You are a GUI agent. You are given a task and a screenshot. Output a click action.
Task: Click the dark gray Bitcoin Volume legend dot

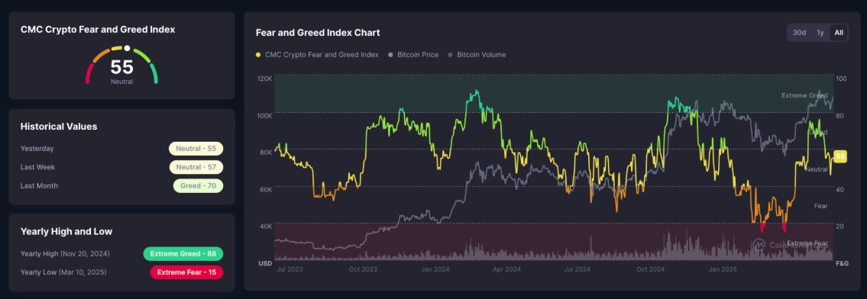pyautogui.click(x=450, y=55)
